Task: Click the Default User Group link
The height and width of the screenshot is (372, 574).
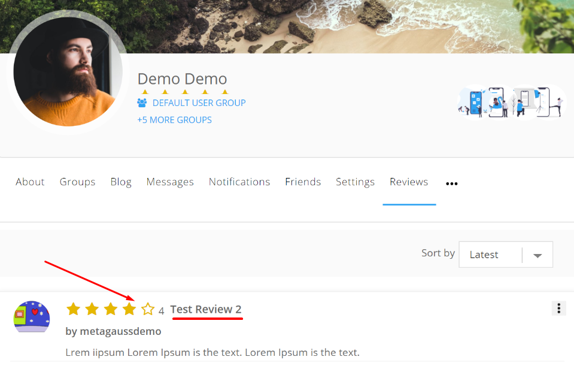Action: pos(199,103)
